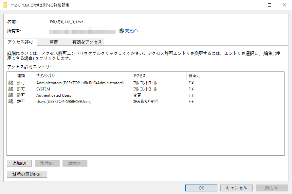Screen dimensions: 292x194
Task: Sort by the 種類 column header
Action: click(21, 76)
